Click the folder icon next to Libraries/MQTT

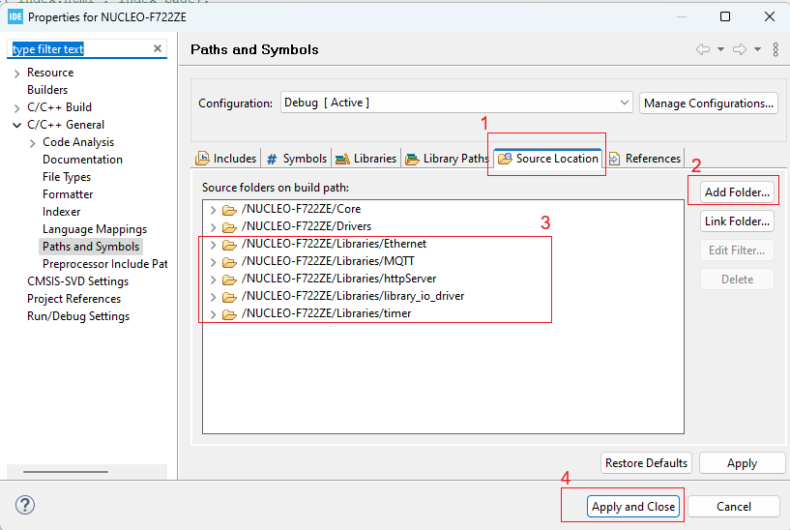point(229,262)
